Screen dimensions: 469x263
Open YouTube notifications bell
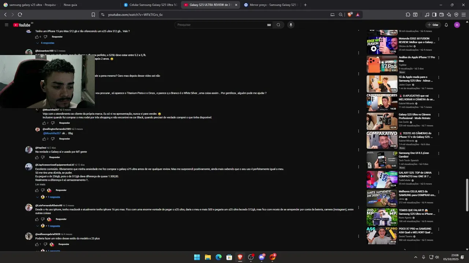(446, 25)
